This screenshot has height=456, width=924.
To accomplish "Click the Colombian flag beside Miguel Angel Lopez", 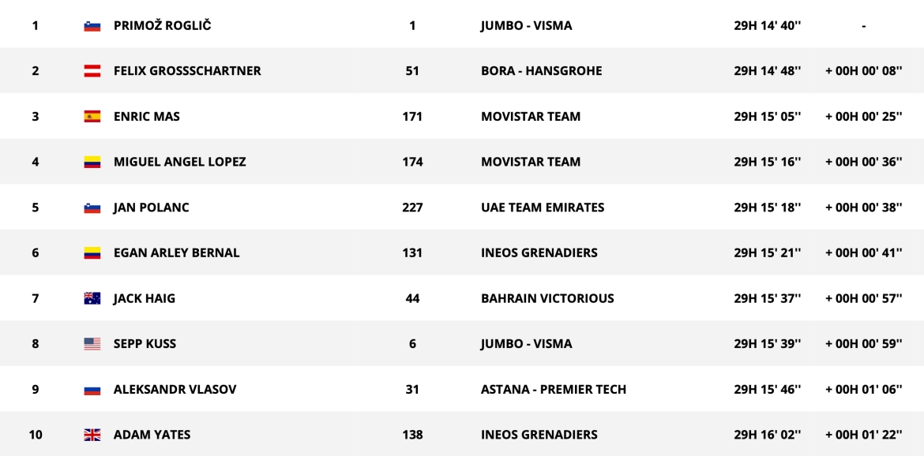I will tap(92, 163).
